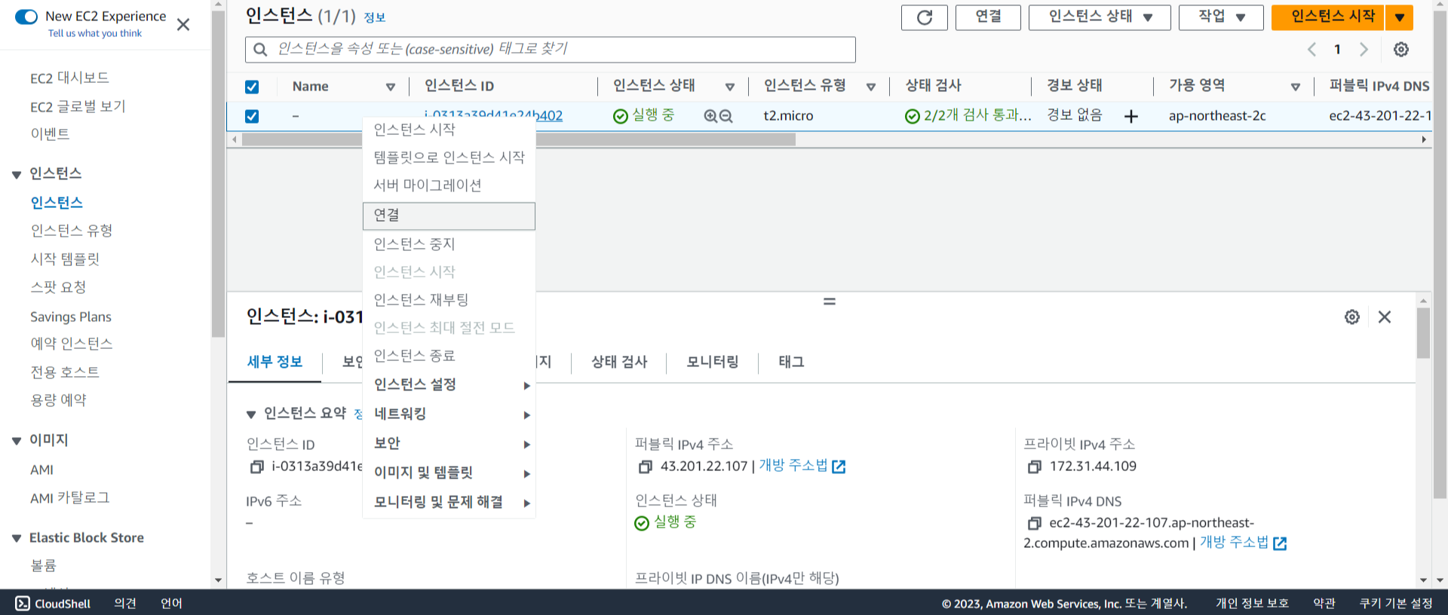1448x615 pixels.
Task: Sort by 인스턴스 상태 column arrow
Action: (x=729, y=87)
